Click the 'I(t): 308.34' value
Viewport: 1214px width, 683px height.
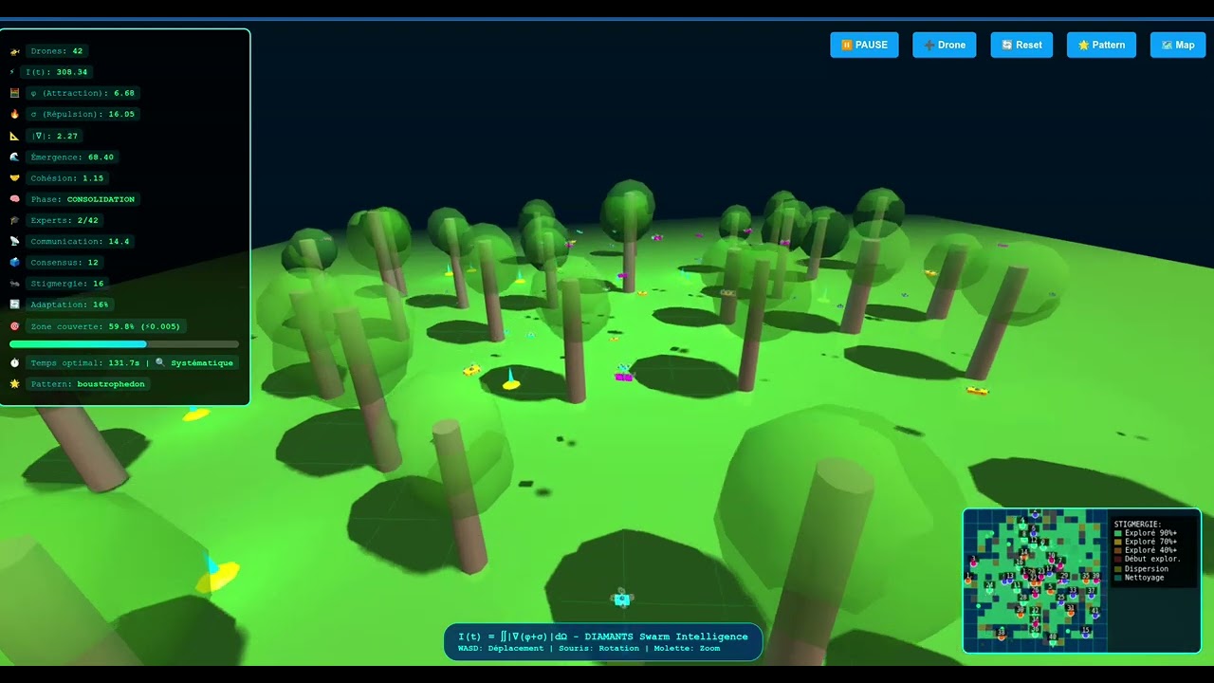click(56, 72)
